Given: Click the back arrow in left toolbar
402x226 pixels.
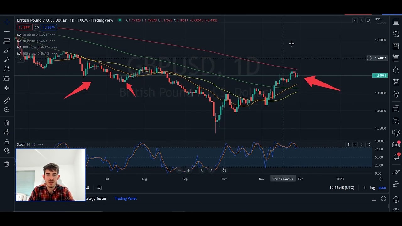Looking at the screenshot, I should coord(7,88).
